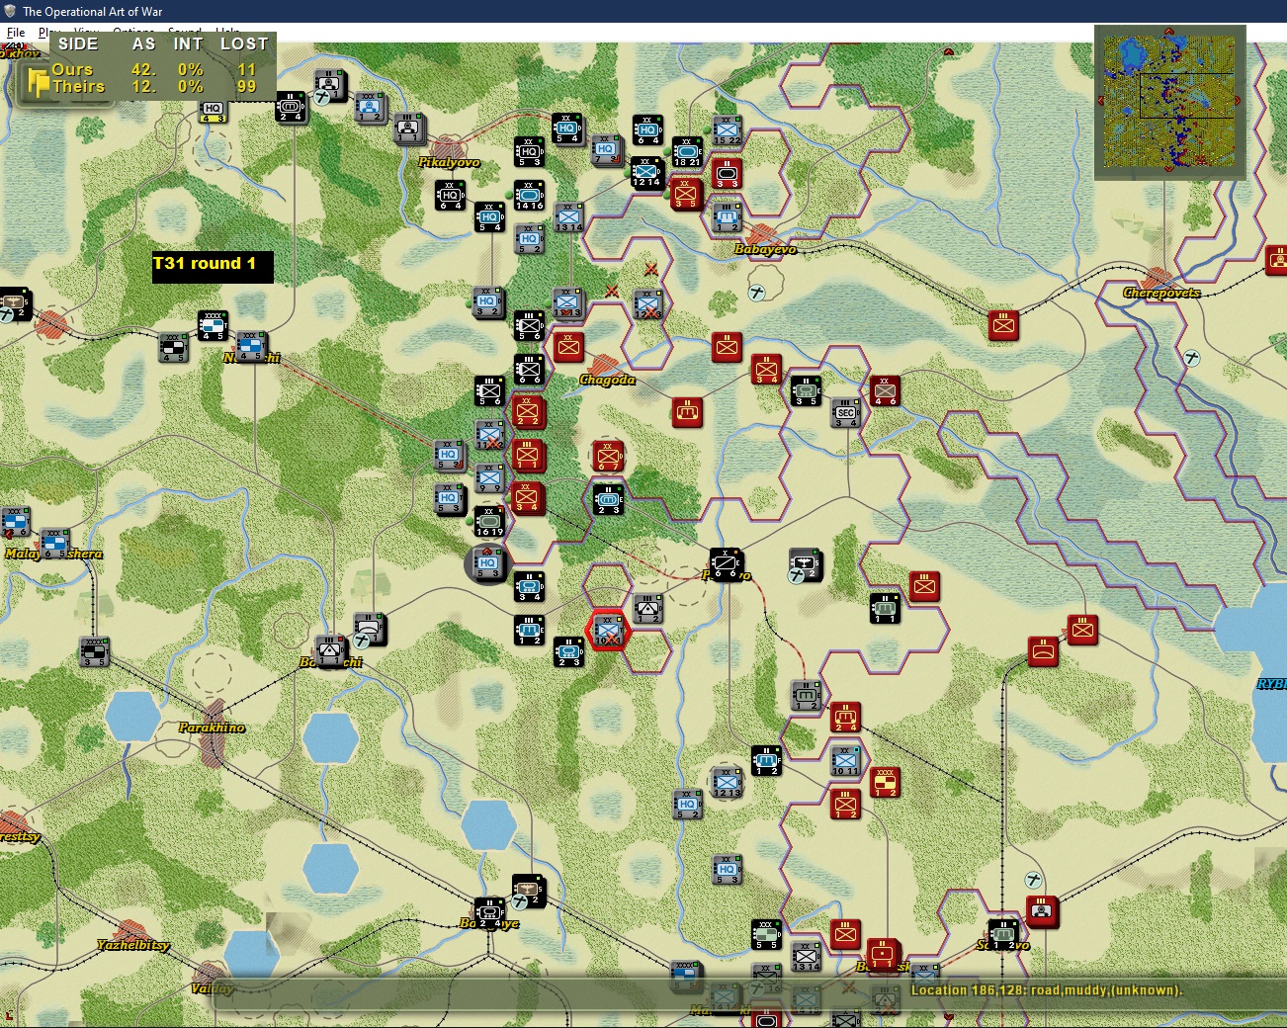Select the gray infantry division rated 16-19
The width and height of the screenshot is (1287, 1028).
click(x=488, y=521)
